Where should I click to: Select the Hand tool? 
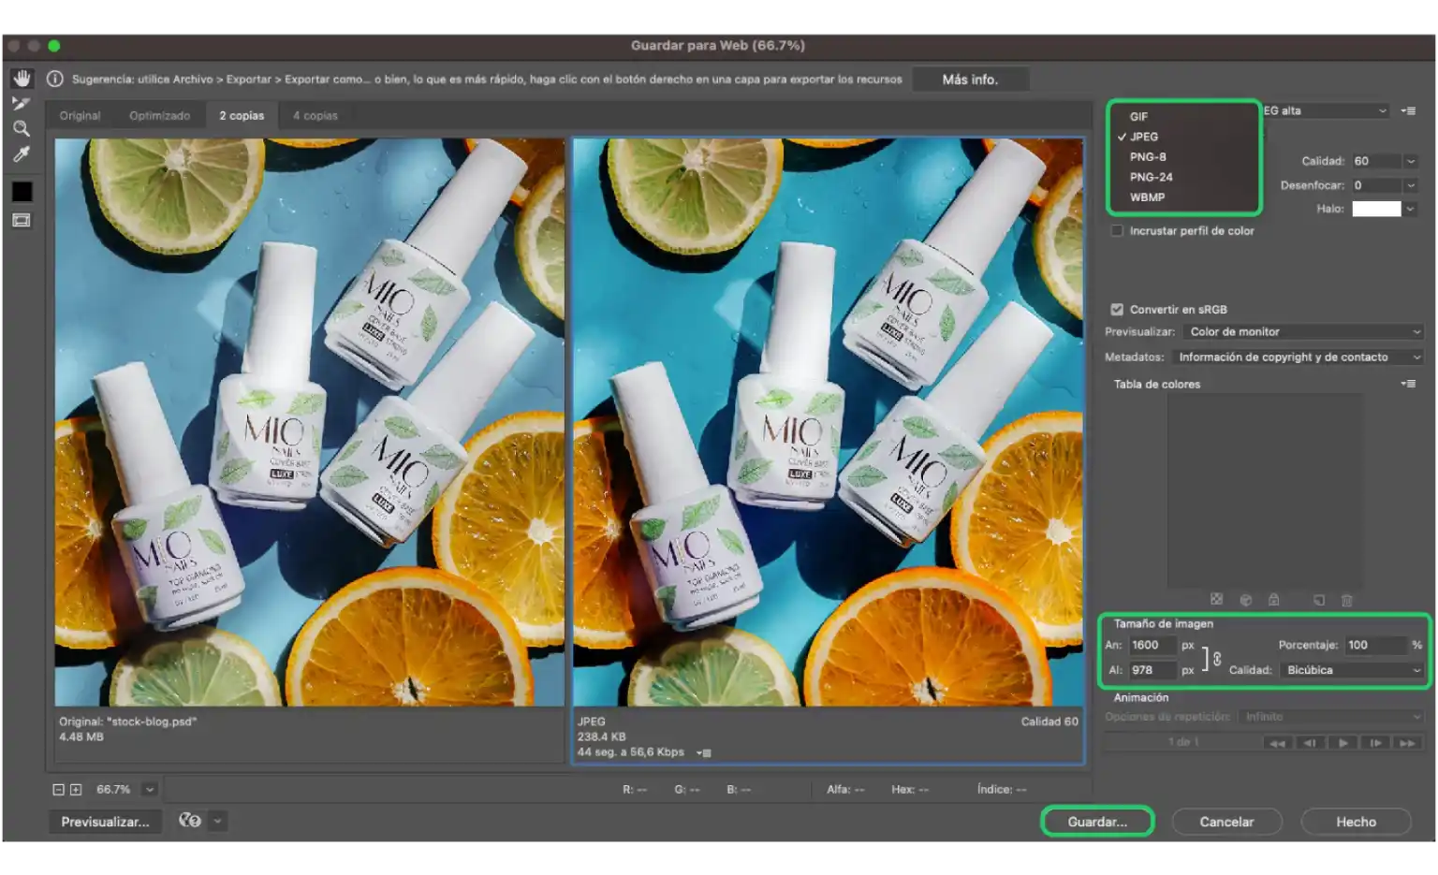click(22, 78)
